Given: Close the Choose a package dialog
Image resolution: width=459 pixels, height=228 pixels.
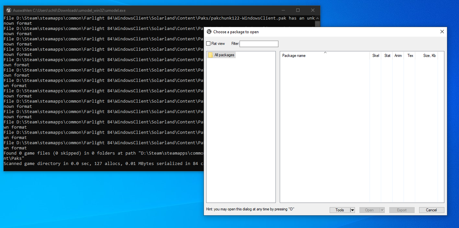Looking at the screenshot, I should pos(442,32).
